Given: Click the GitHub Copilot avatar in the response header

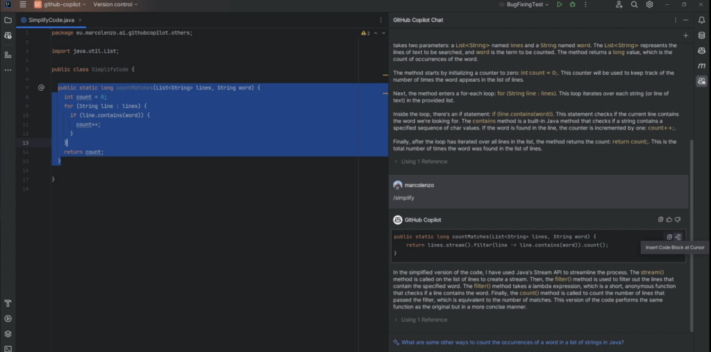Looking at the screenshot, I should pyautogui.click(x=398, y=220).
